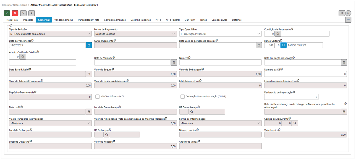
Task: Search Banco Carteira lookup
Action: 284,45
